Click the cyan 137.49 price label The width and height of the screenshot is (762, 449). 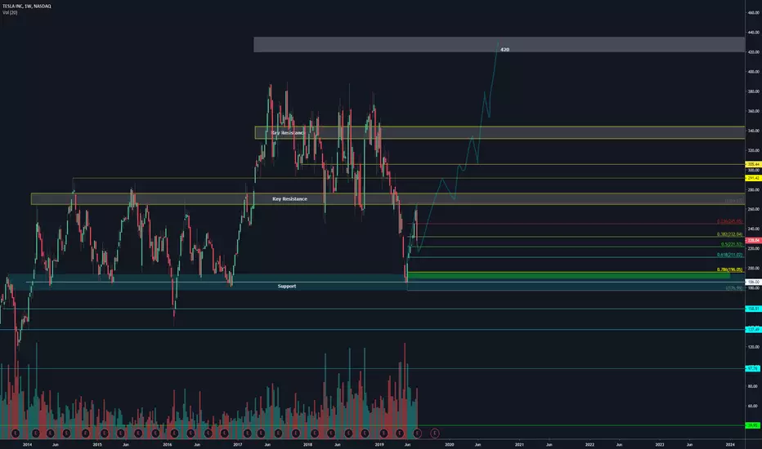(753, 329)
